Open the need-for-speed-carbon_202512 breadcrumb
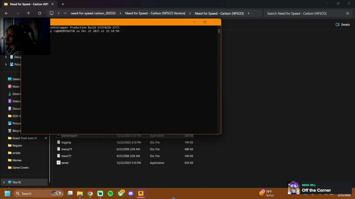The height and width of the screenshot is (199, 355). click(93, 13)
